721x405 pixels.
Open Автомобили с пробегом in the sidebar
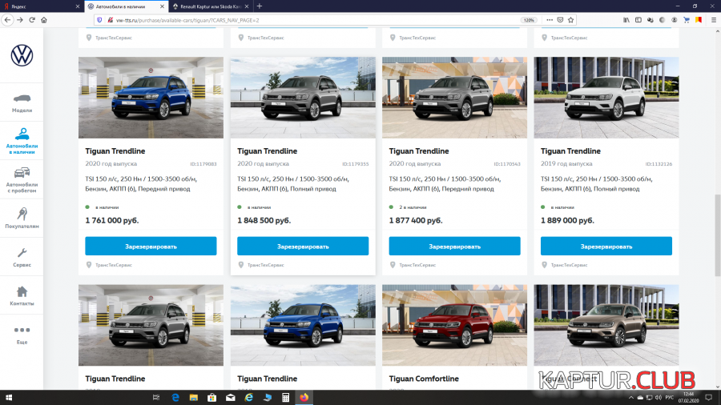(22, 181)
